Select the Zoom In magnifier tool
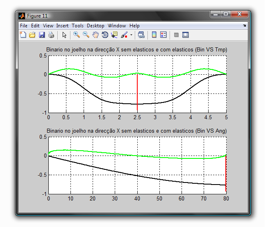This screenshot has width=268, height=227. (x=77, y=35)
